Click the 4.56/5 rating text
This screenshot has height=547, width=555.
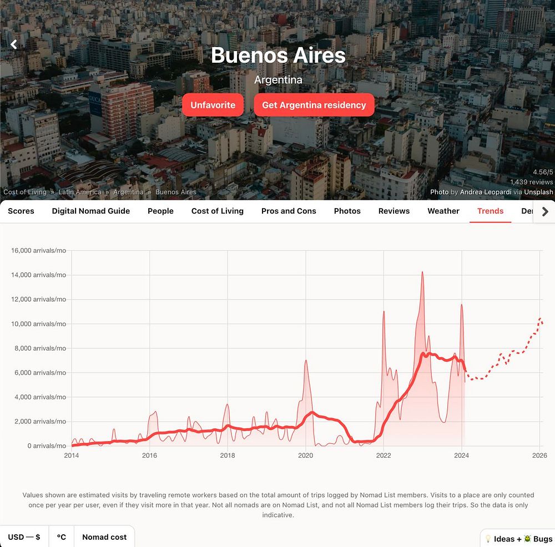coord(543,172)
